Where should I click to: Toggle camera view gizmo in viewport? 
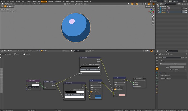(153, 22)
